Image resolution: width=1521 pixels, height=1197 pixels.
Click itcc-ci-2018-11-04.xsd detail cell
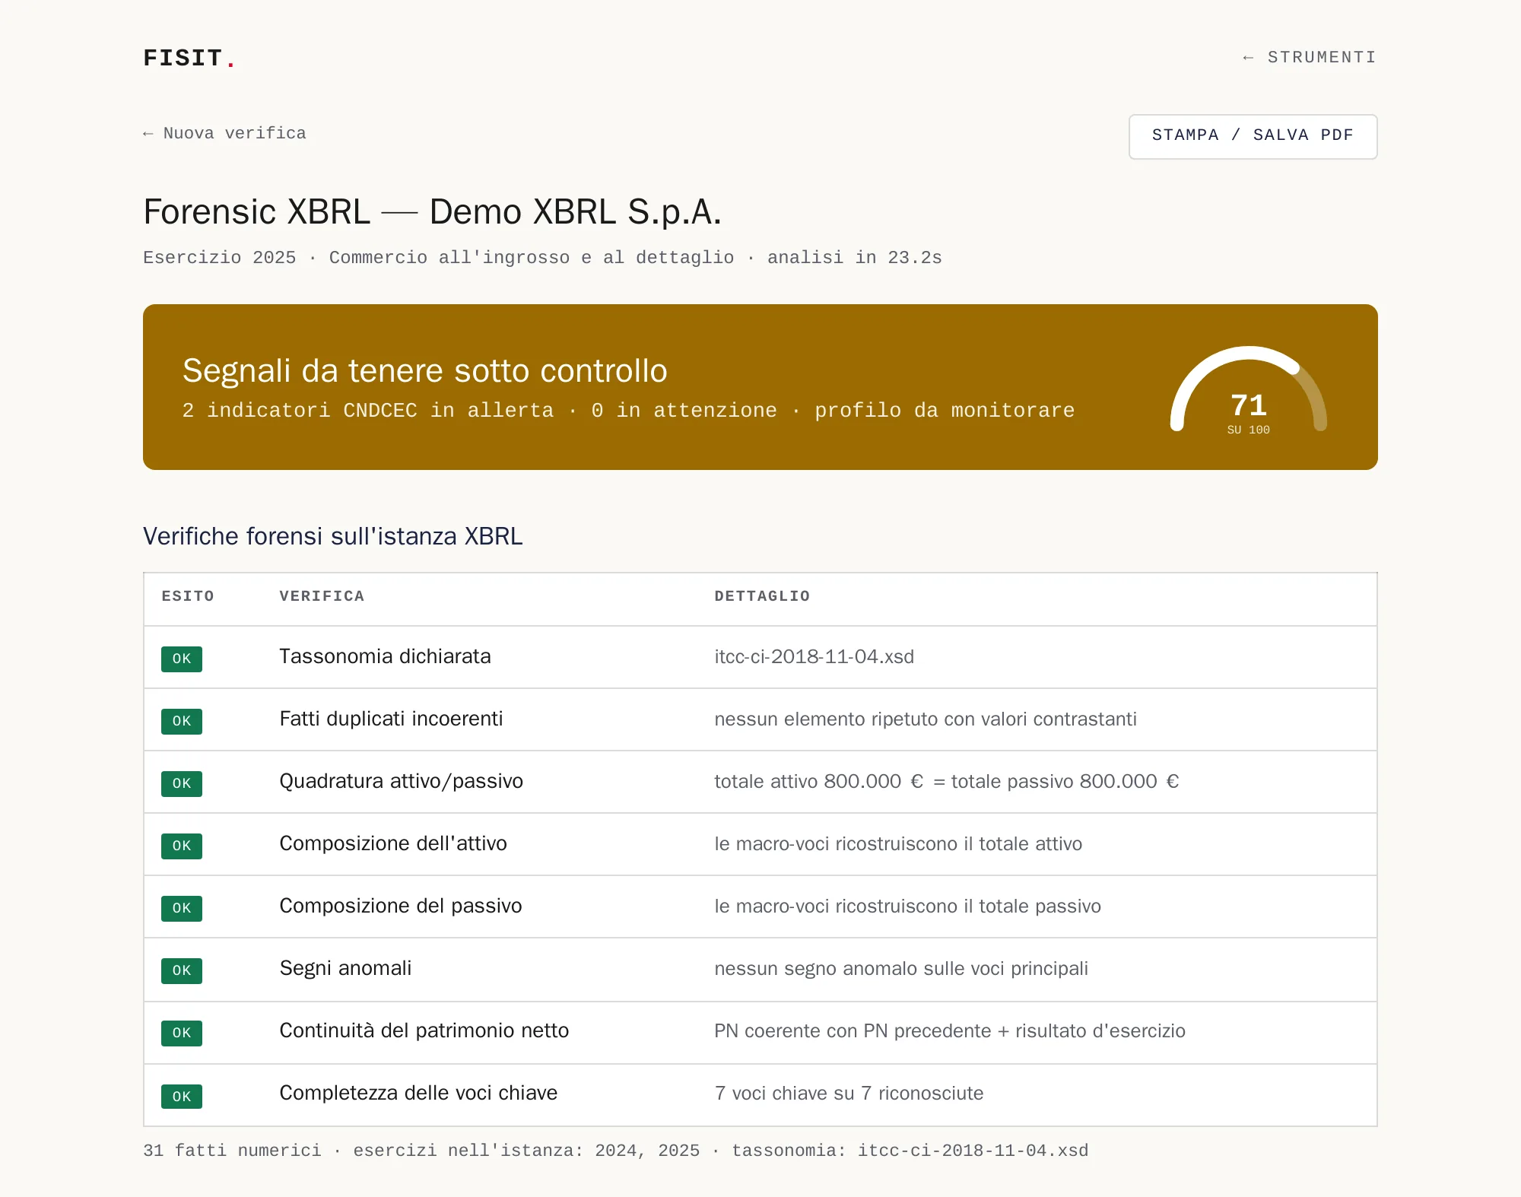pyautogui.click(x=814, y=656)
